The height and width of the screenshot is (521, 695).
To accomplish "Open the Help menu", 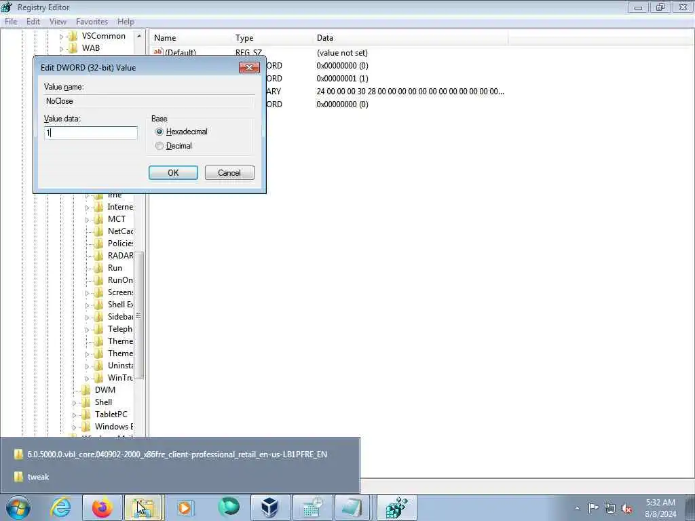I will pos(126,22).
